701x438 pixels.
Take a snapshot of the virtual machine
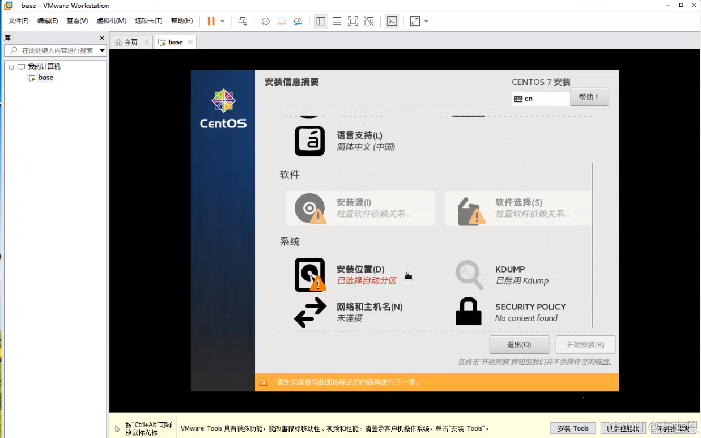point(265,21)
